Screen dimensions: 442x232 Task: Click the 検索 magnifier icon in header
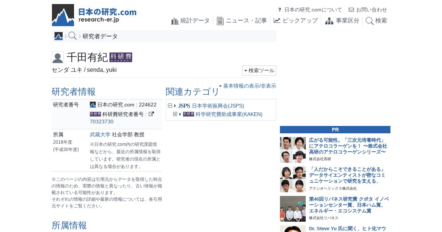point(369,21)
